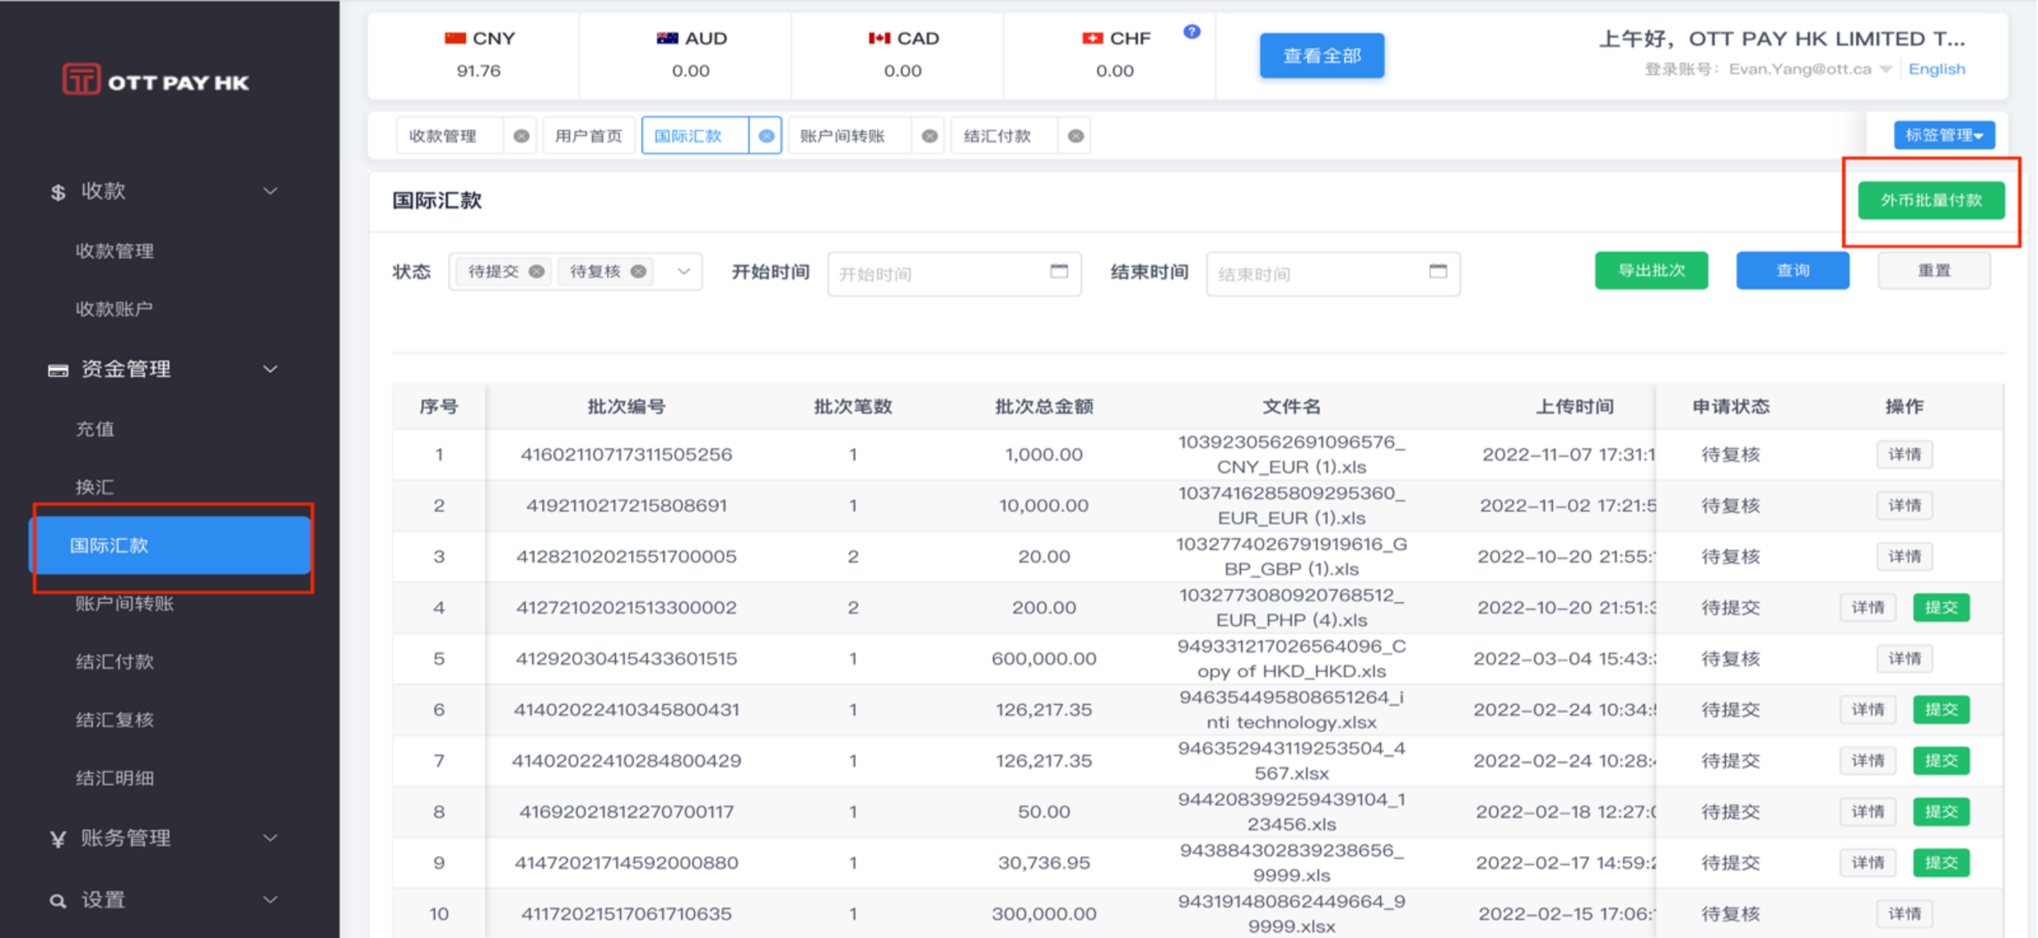The image size is (2038, 938).
Task: Click the CHF help question mark icon
Action: pos(1191,32)
